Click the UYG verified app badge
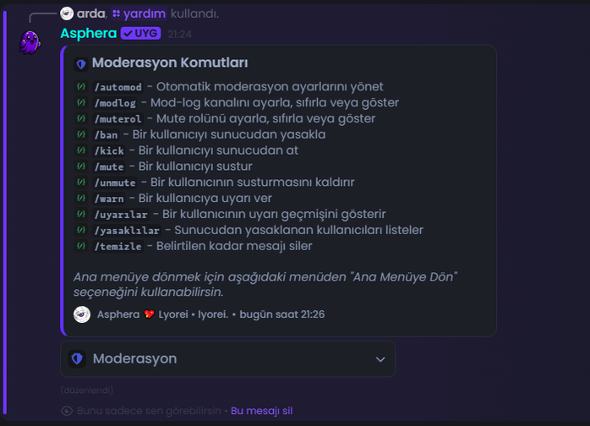This screenshot has width=590, height=426. tap(140, 34)
